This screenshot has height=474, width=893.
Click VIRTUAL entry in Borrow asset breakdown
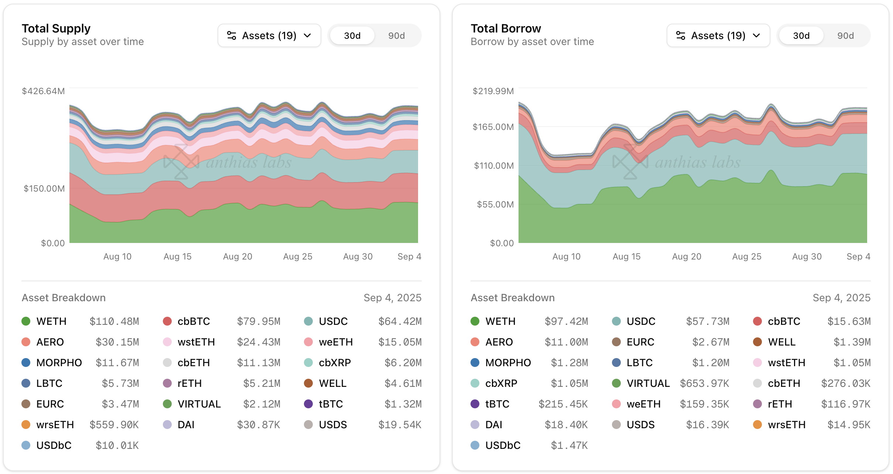point(648,383)
